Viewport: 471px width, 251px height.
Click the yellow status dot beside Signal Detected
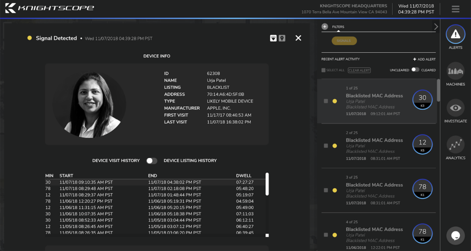[x=29, y=38]
